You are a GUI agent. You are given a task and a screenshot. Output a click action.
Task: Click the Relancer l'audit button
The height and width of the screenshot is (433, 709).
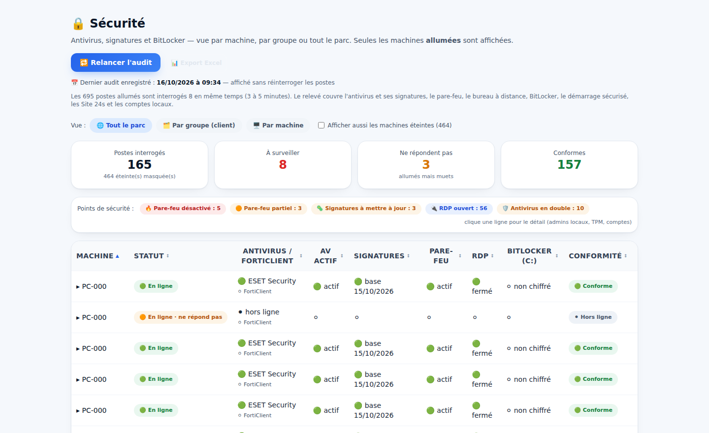(116, 62)
